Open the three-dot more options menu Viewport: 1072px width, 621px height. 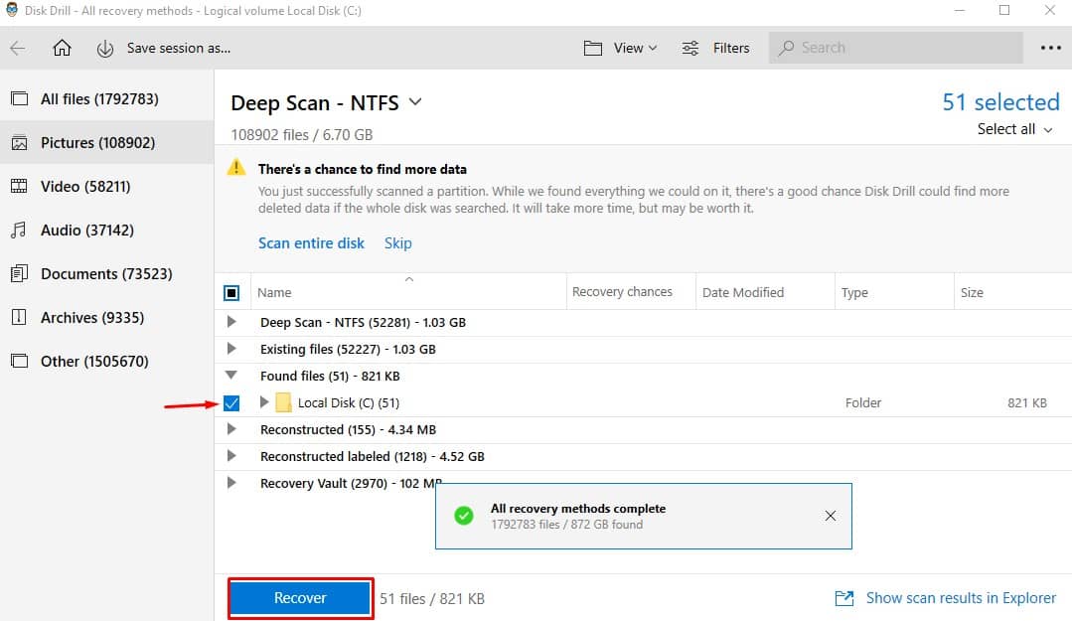[x=1050, y=48]
